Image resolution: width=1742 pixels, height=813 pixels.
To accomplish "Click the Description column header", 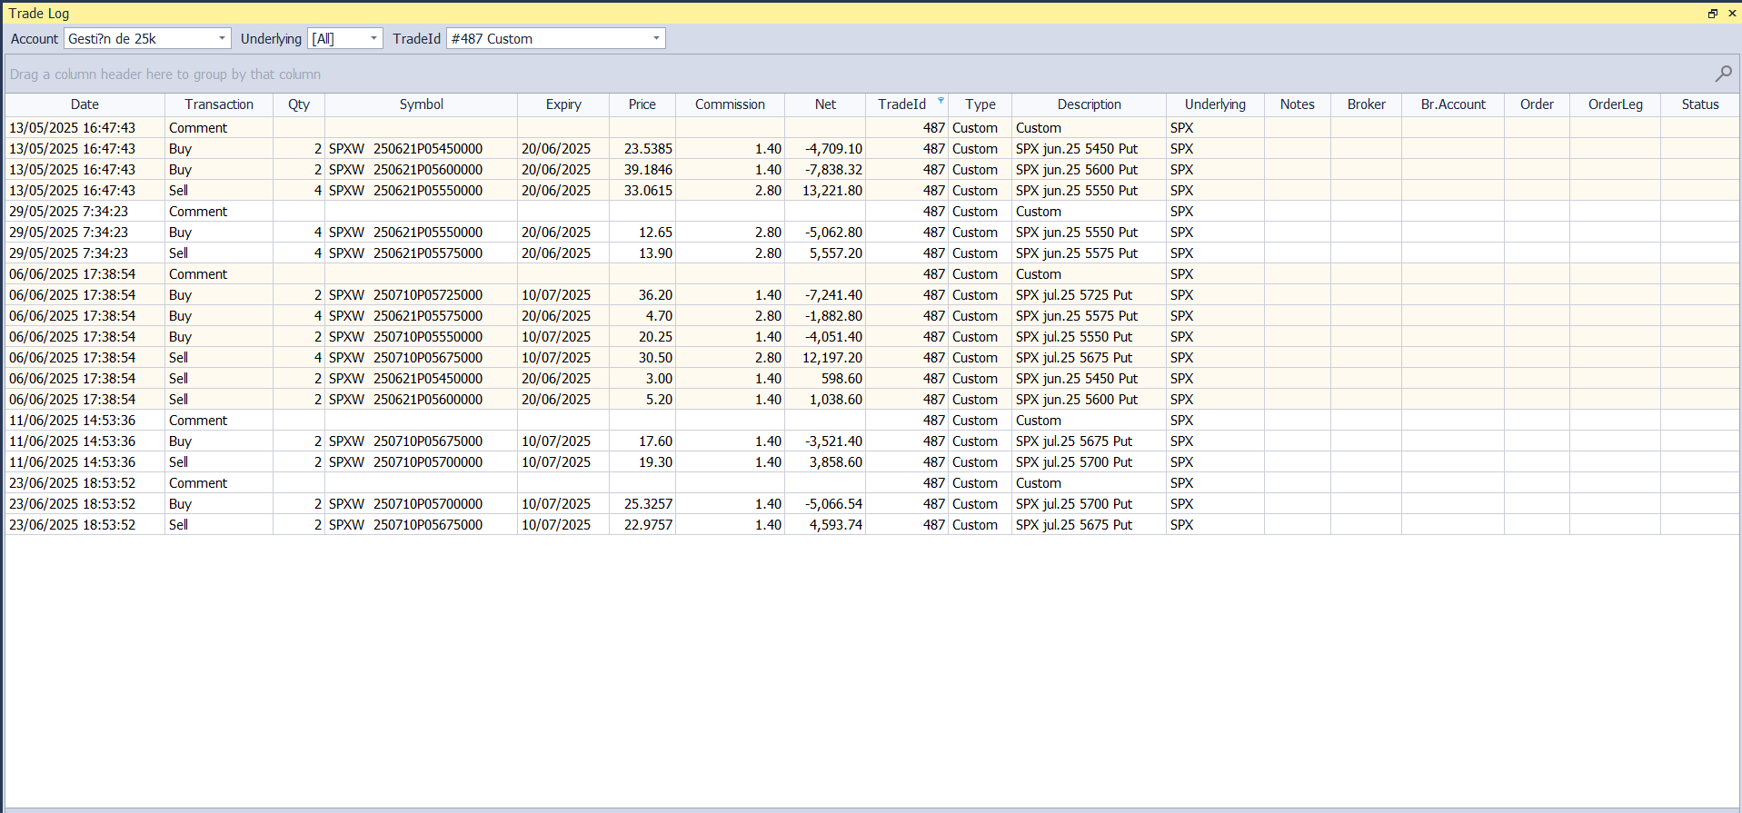I will click(1089, 104).
